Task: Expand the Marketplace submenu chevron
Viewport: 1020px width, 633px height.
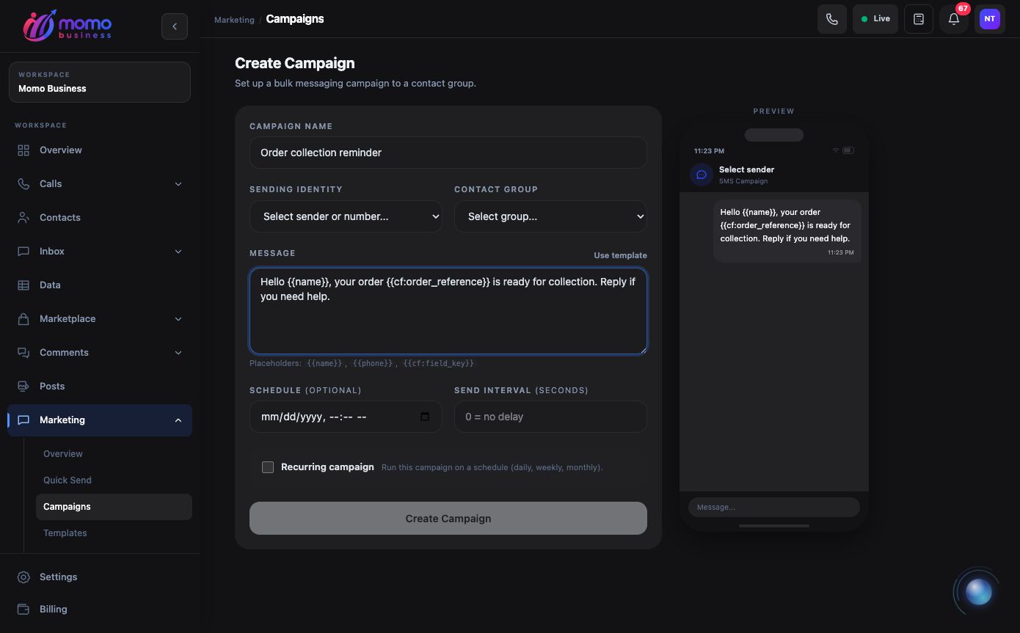Action: 178,319
